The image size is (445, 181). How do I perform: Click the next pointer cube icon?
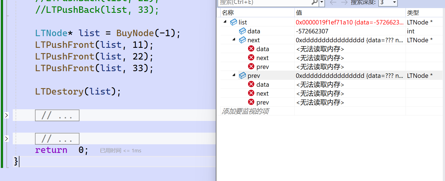click(x=242, y=40)
